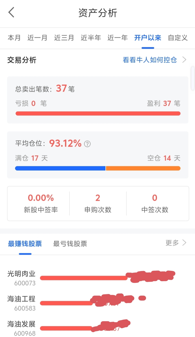Tap the back arrow icon
Viewport: 195px width, 337px height.
[x=11, y=13]
